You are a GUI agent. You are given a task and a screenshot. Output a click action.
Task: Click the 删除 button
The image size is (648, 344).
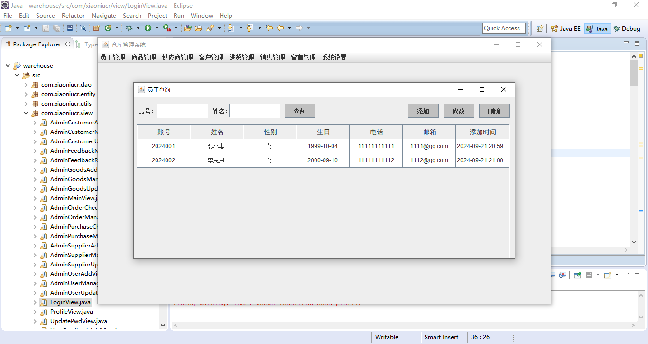[494, 111]
